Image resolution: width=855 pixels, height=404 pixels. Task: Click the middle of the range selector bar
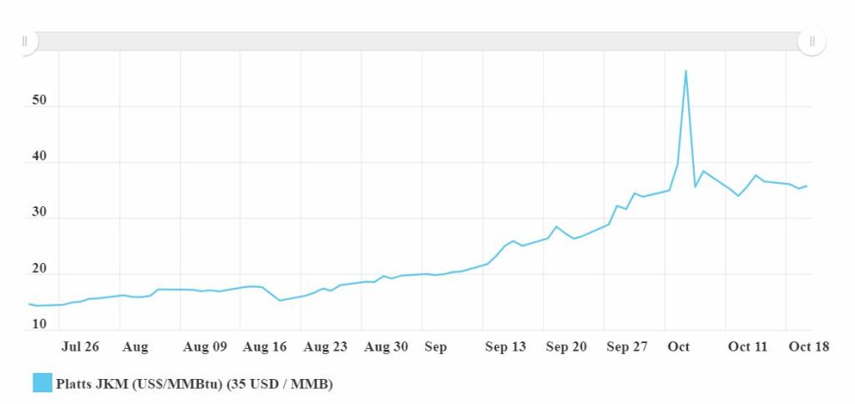coord(418,41)
